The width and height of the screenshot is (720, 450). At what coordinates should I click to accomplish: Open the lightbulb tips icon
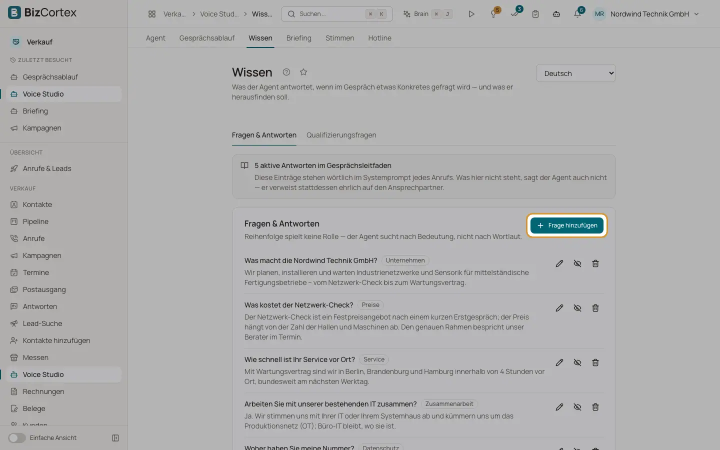point(493,14)
